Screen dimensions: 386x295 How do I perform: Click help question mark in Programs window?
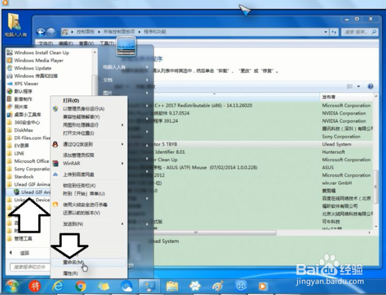point(370,87)
